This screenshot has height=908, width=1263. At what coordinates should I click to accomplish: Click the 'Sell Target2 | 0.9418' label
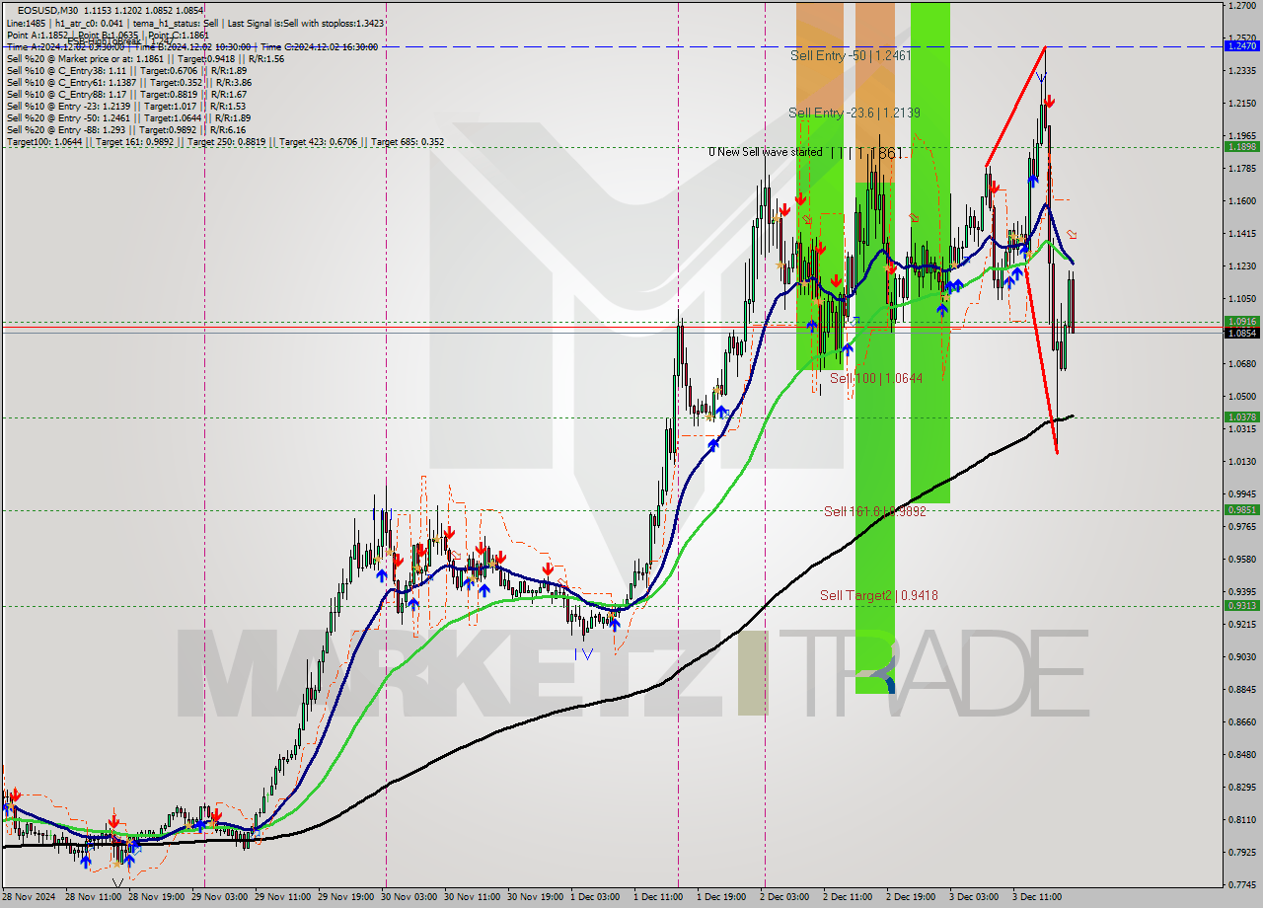click(x=878, y=595)
